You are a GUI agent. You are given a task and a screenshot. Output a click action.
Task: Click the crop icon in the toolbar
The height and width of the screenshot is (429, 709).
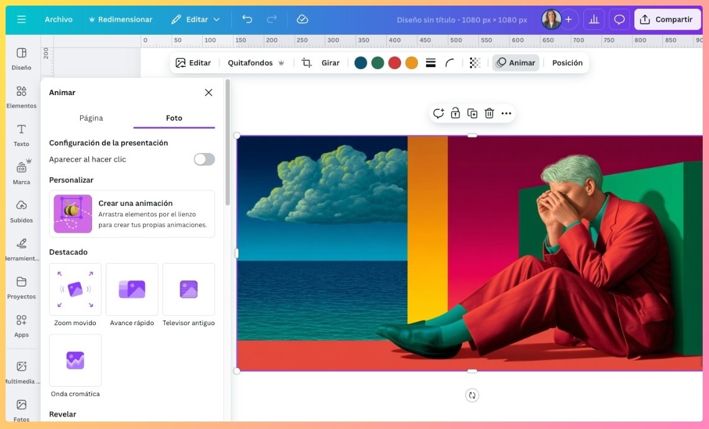pos(307,63)
